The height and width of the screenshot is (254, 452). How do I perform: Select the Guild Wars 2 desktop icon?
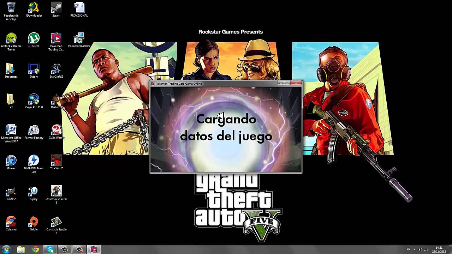click(56, 132)
